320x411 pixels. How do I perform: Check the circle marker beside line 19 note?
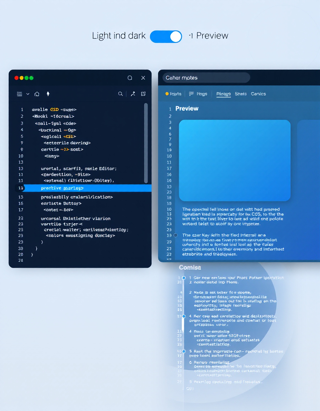coord(175,235)
